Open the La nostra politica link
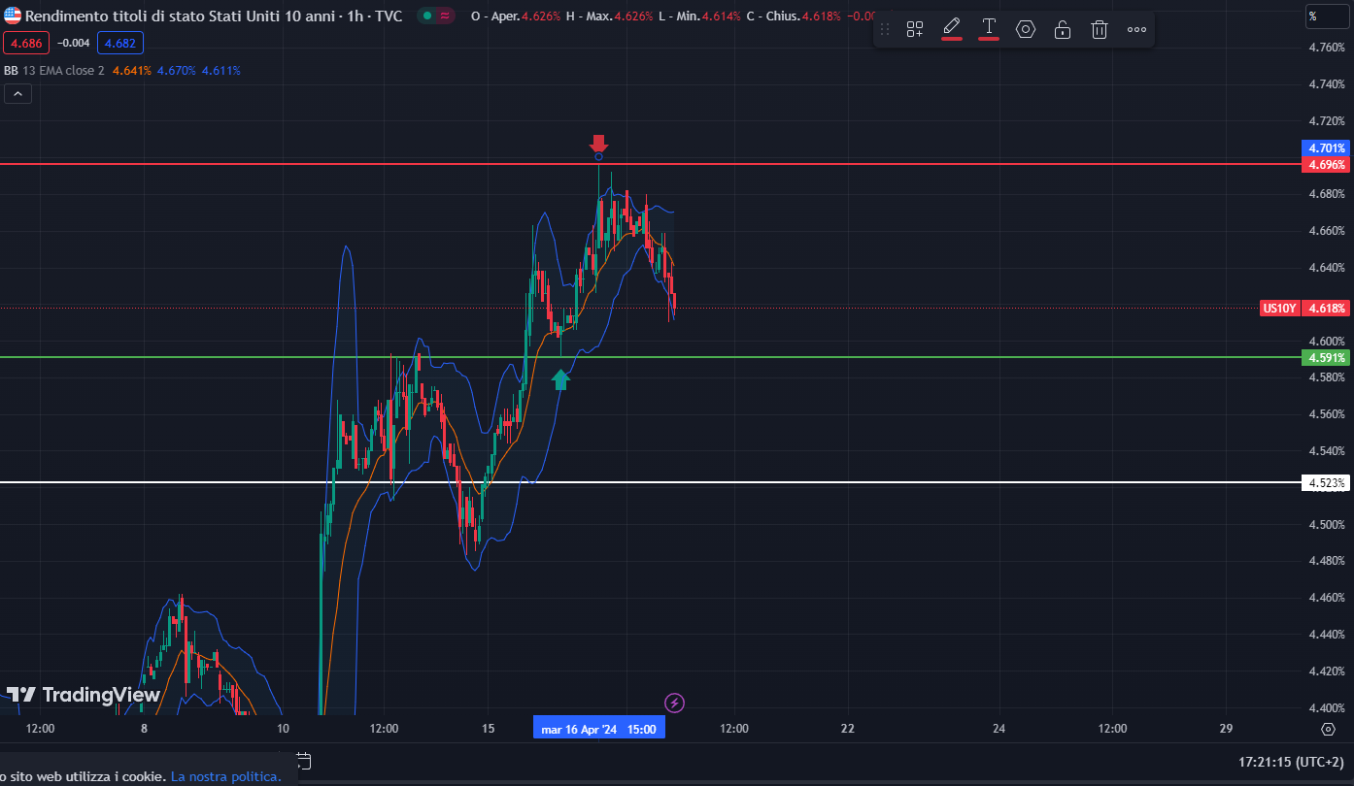The image size is (1354, 786). pyautogui.click(x=225, y=776)
